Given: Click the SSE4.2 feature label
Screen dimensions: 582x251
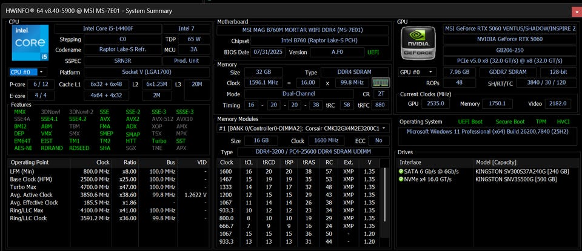Looking at the screenshot, I should tap(78, 119).
